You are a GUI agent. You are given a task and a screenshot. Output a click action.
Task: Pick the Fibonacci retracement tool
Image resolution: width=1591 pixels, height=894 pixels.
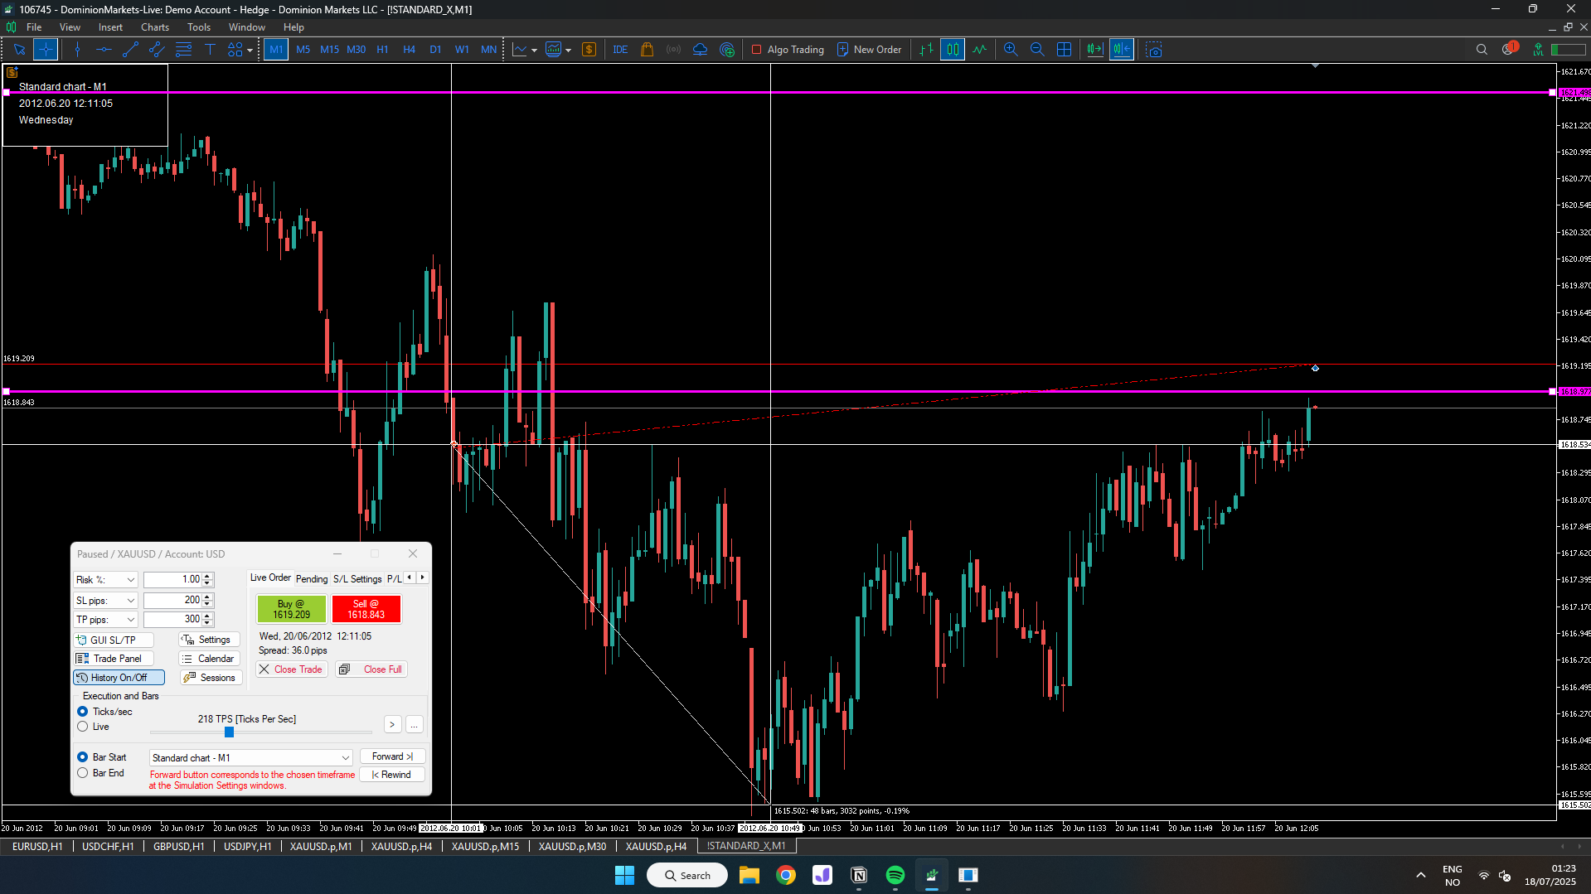[x=183, y=50]
